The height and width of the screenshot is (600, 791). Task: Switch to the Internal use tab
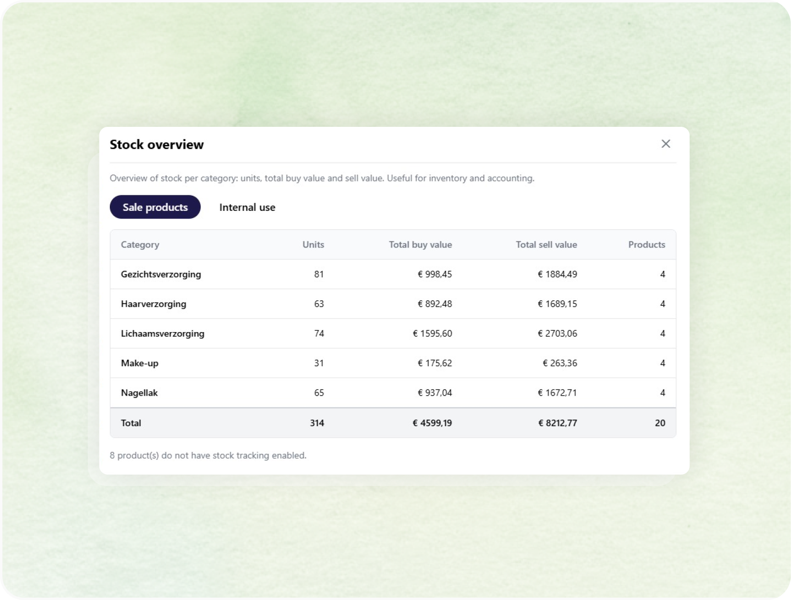click(247, 207)
